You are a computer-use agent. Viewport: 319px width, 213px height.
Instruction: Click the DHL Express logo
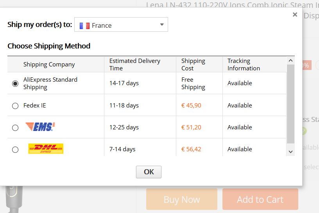tap(46, 149)
